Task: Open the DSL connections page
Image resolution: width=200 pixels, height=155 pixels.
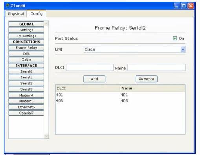Action: pyautogui.click(x=26, y=54)
